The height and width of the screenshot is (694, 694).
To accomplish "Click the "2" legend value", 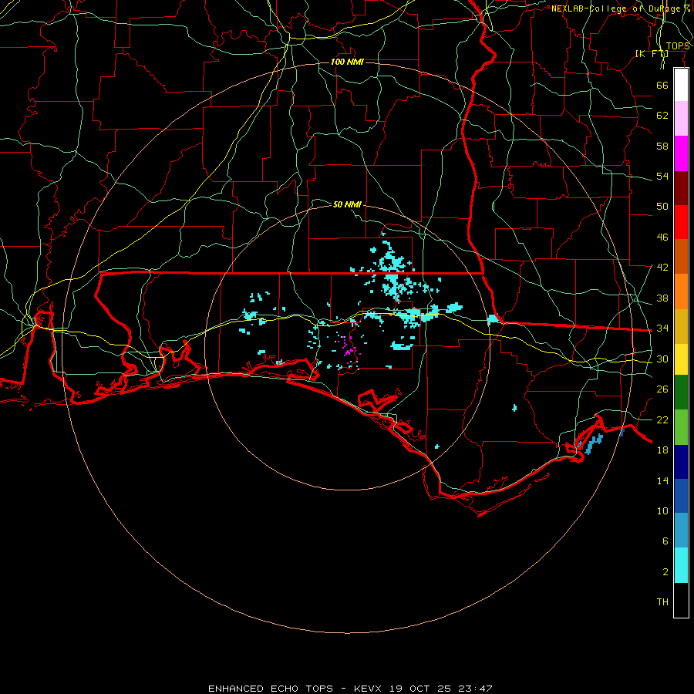I will [x=665, y=572].
